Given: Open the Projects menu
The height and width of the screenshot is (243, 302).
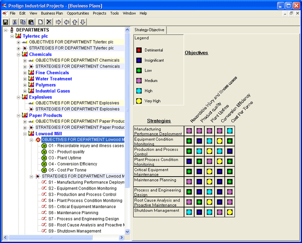Looking at the screenshot, I should (x=100, y=13).
